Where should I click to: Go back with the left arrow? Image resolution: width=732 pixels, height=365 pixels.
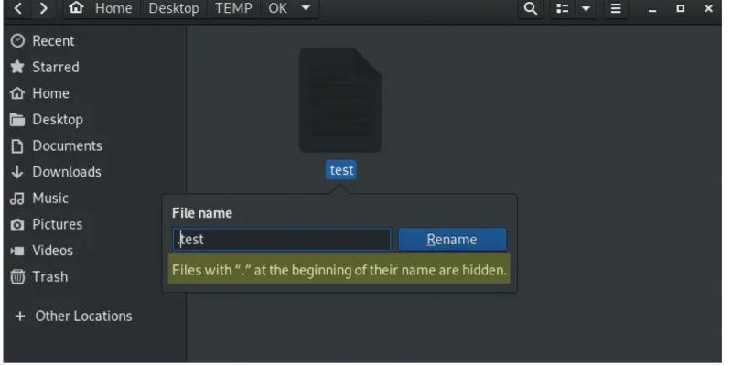pyautogui.click(x=17, y=8)
